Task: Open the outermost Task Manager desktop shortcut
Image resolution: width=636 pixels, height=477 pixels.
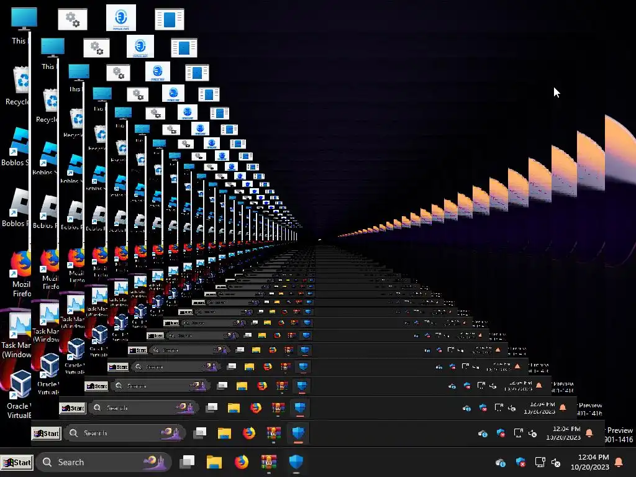Action: (19, 324)
